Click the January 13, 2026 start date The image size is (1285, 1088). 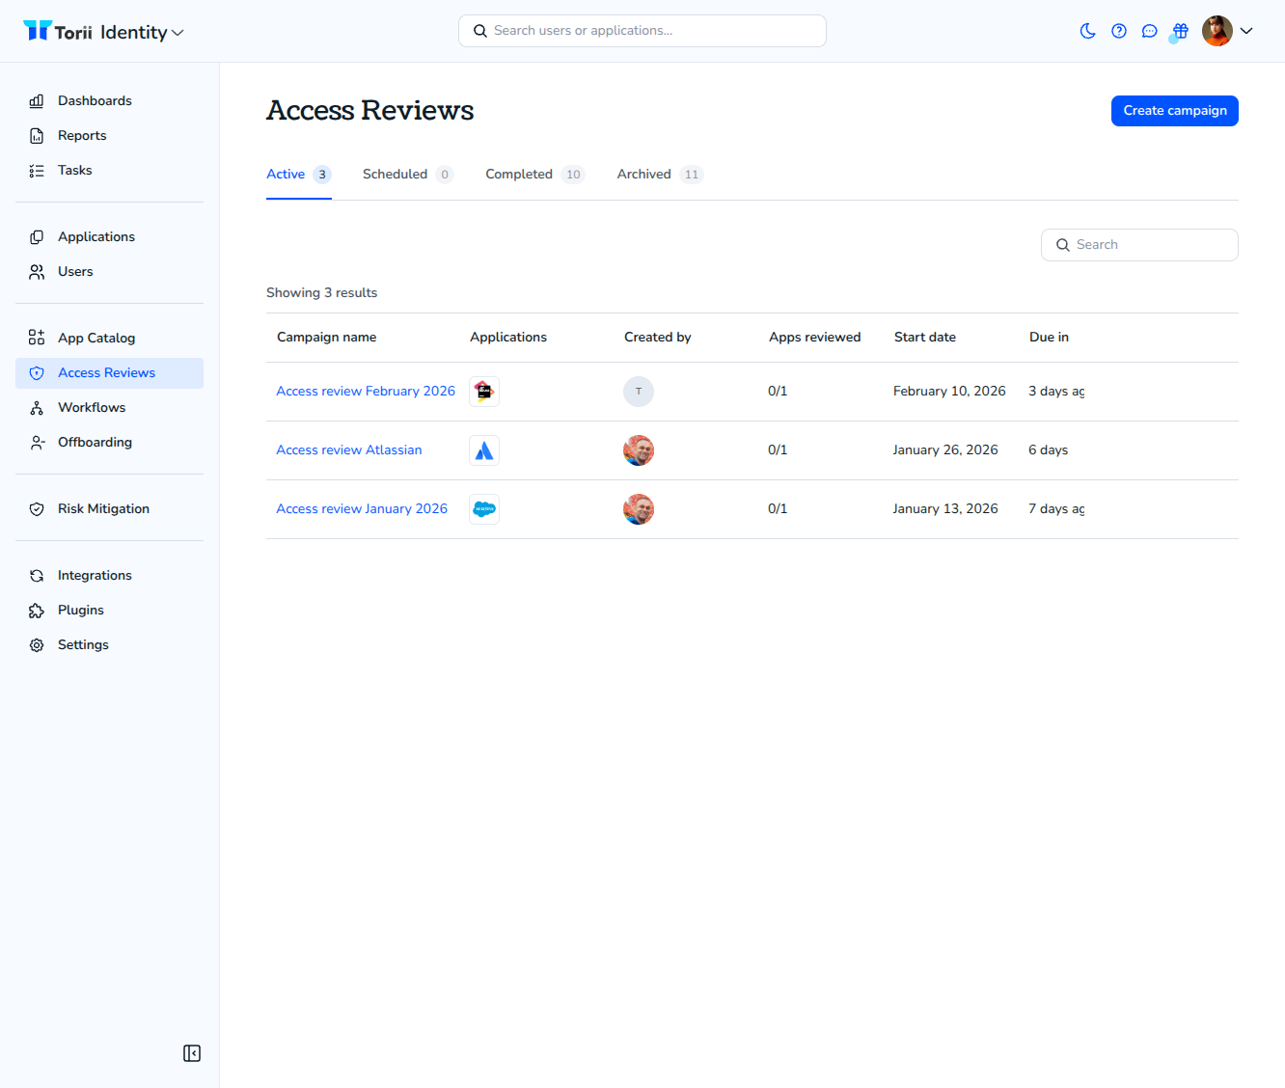[945, 508]
